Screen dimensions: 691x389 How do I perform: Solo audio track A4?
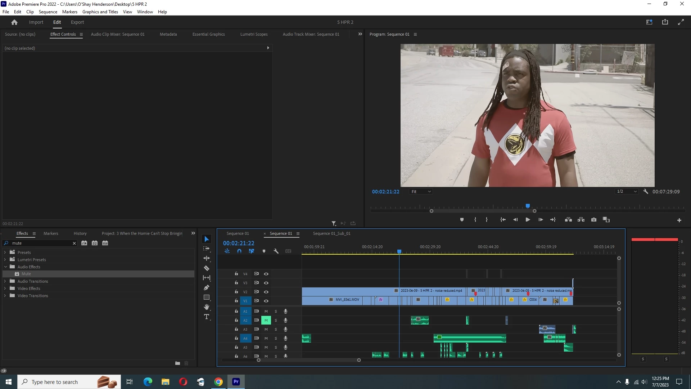click(276, 339)
